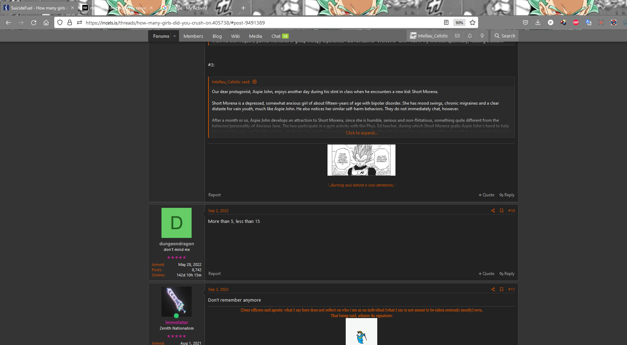This screenshot has height=345, width=627.
Task: Open the Members menu item
Action: pos(193,36)
